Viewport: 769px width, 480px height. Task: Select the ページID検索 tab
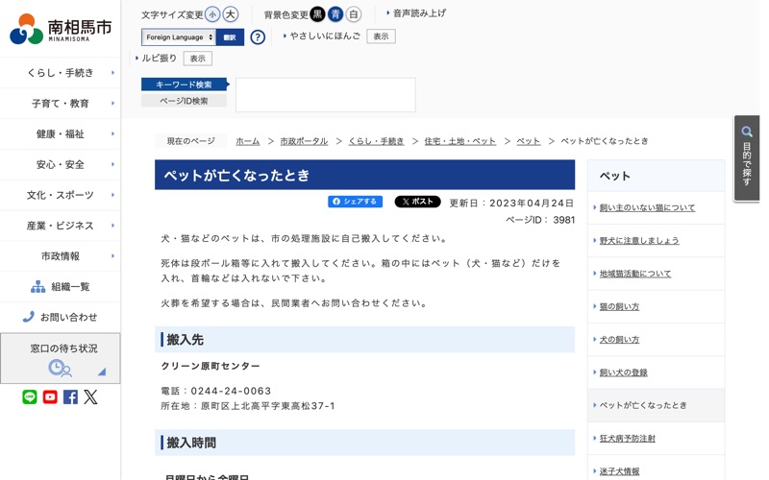tap(184, 101)
